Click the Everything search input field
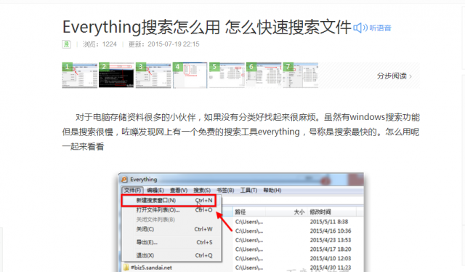The width and height of the screenshot is (465, 272). [x=292, y=201]
